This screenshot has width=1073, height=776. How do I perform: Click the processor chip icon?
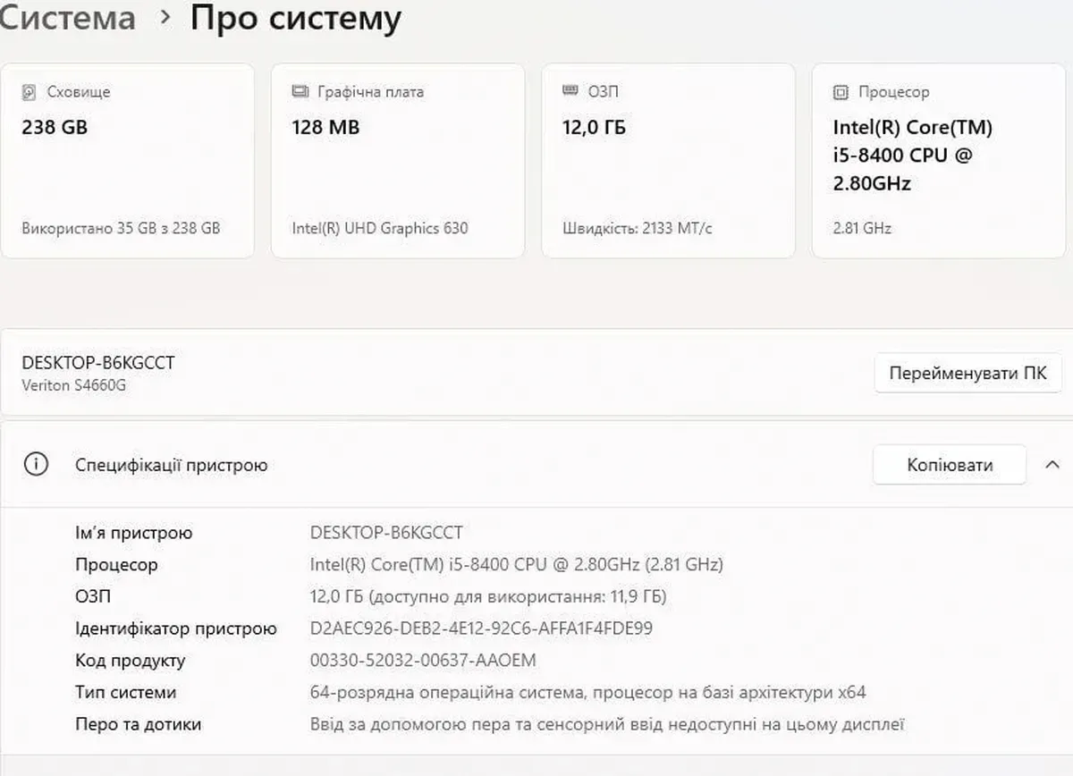[841, 92]
